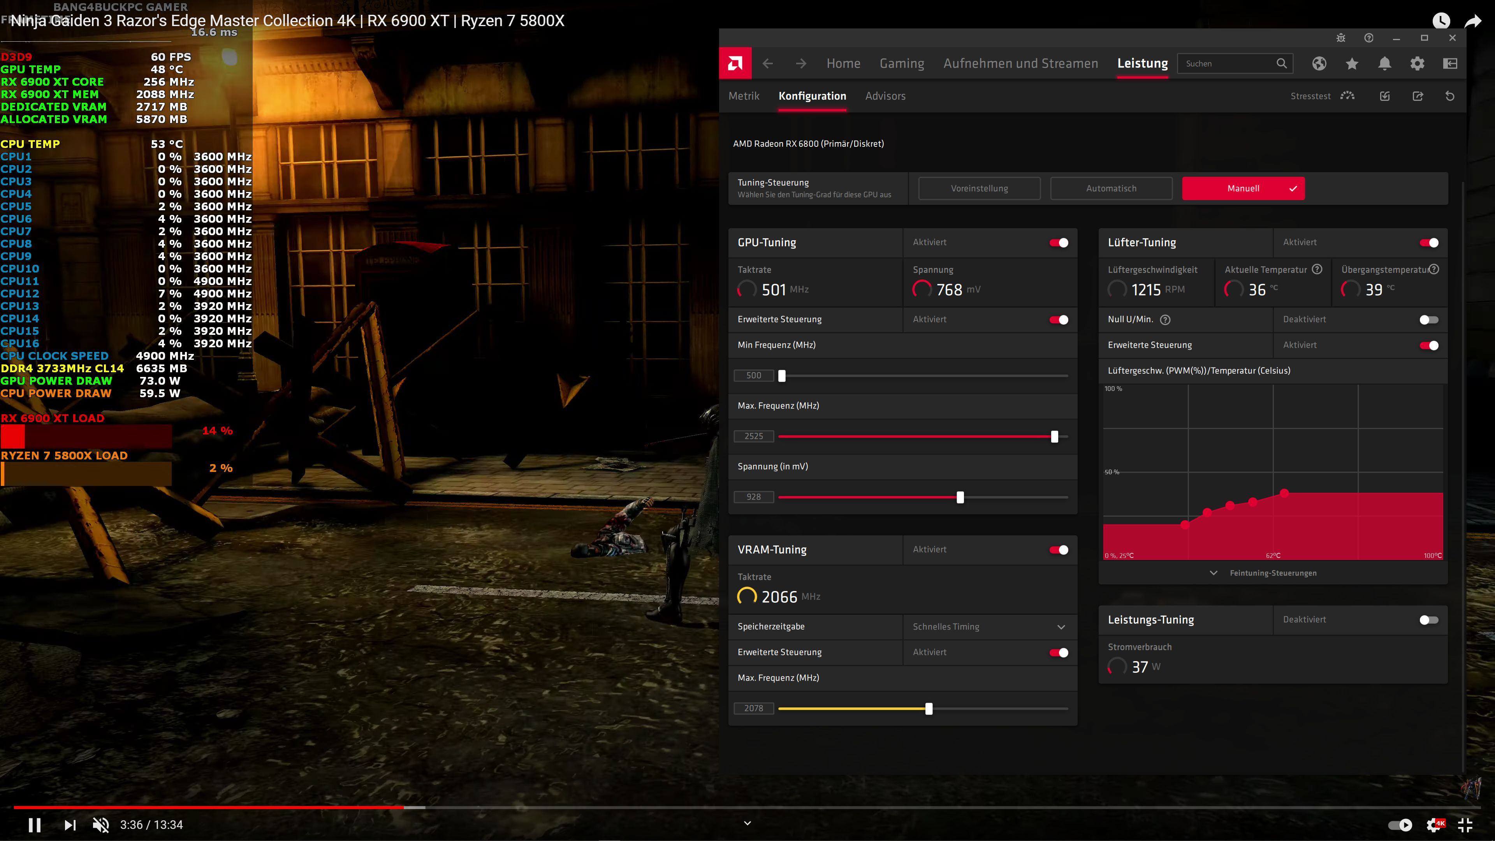The image size is (1495, 841).
Task: Switch to the Metrik subtab
Action: pyautogui.click(x=744, y=96)
